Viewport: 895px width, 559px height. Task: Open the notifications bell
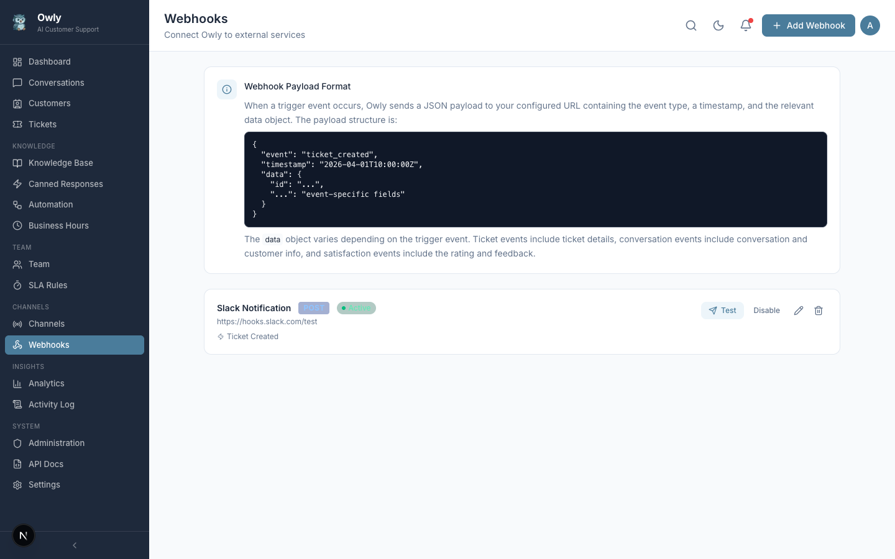(746, 25)
